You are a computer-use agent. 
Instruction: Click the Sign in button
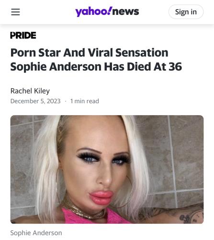tap(186, 12)
